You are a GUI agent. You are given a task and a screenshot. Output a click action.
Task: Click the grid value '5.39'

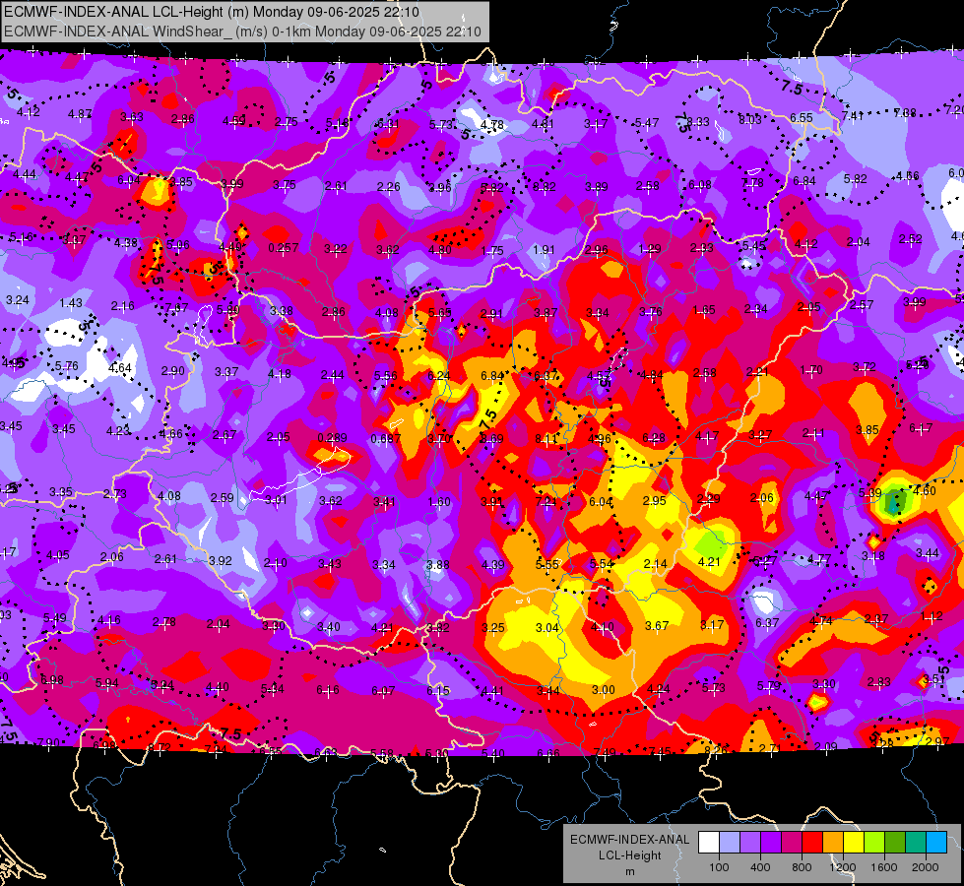coord(869,493)
